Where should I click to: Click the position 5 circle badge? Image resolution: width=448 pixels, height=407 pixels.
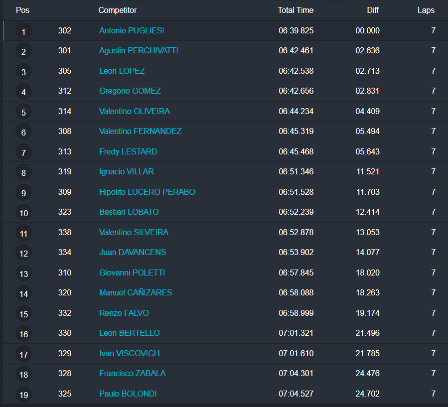coord(23,113)
